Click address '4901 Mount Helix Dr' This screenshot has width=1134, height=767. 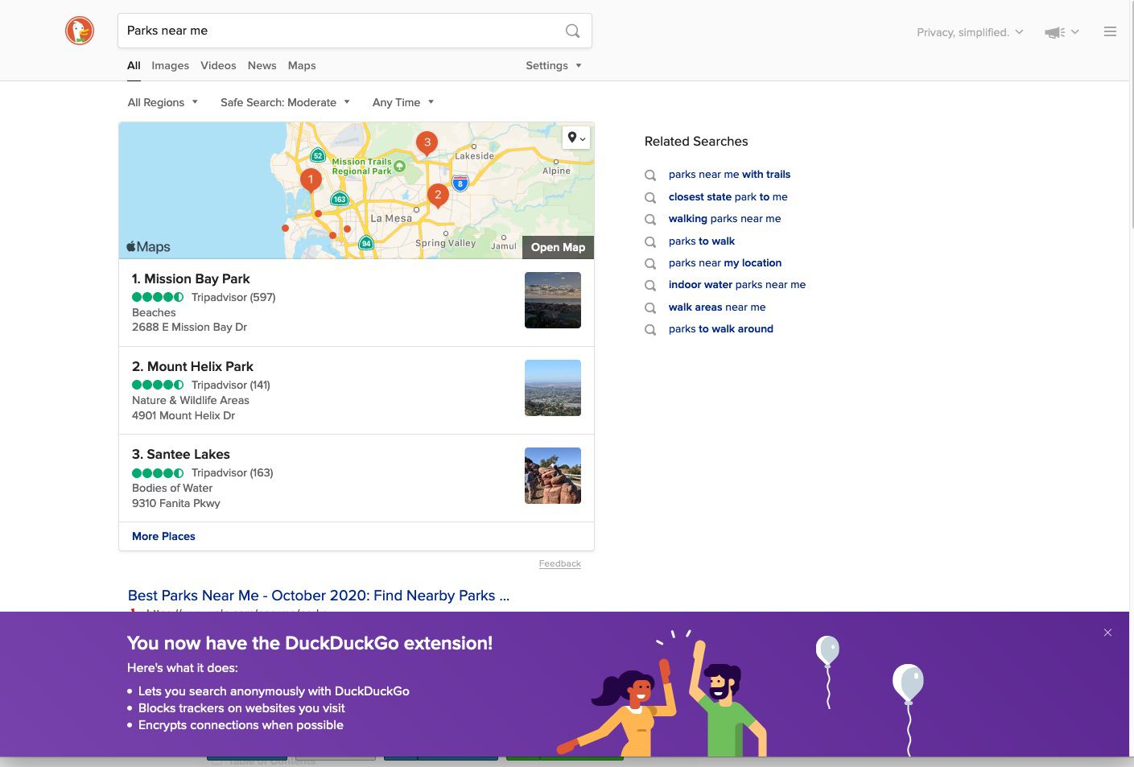[184, 415]
